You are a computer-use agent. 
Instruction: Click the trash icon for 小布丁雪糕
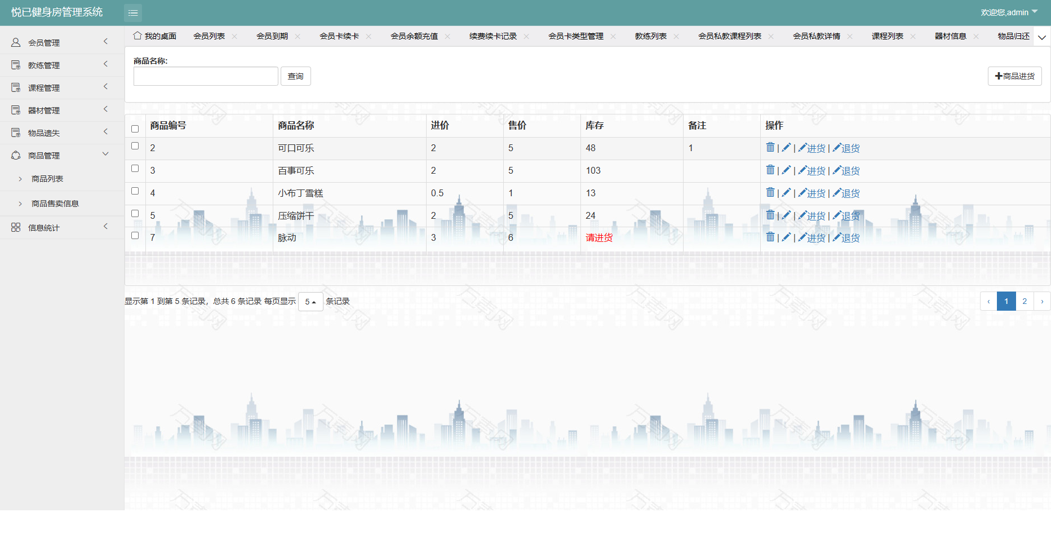coord(770,193)
